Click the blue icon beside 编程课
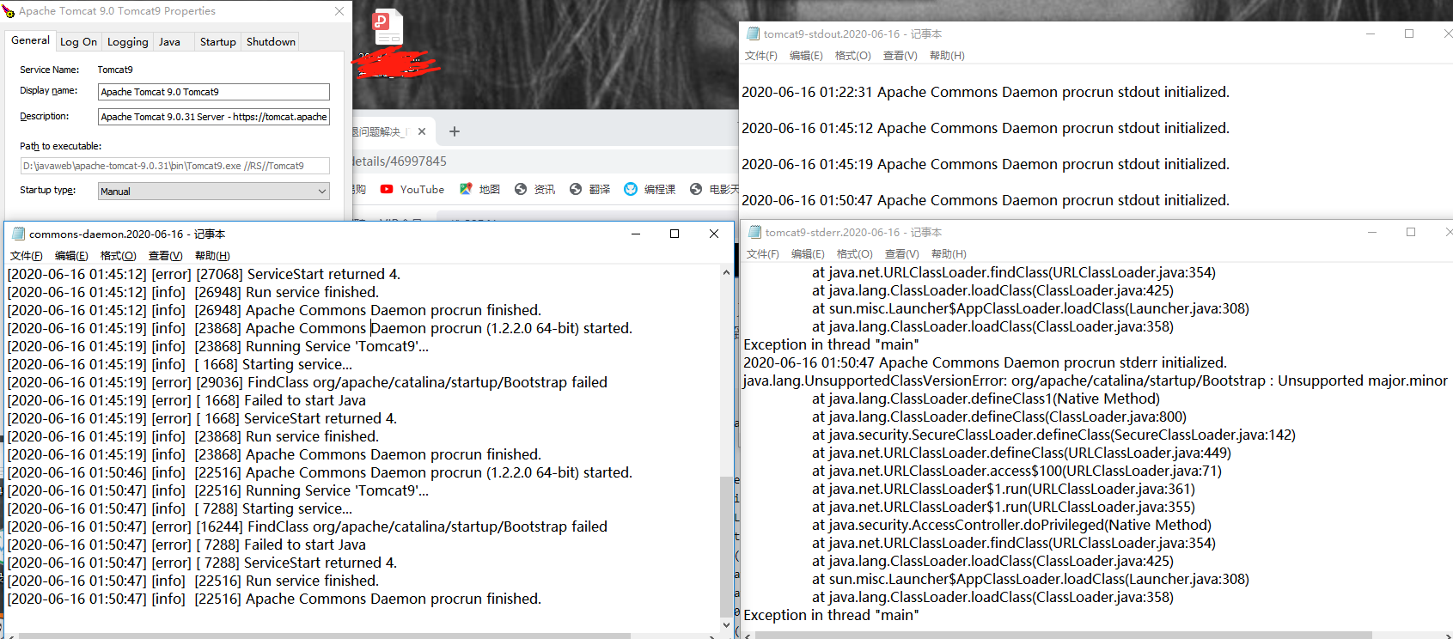 pos(631,189)
